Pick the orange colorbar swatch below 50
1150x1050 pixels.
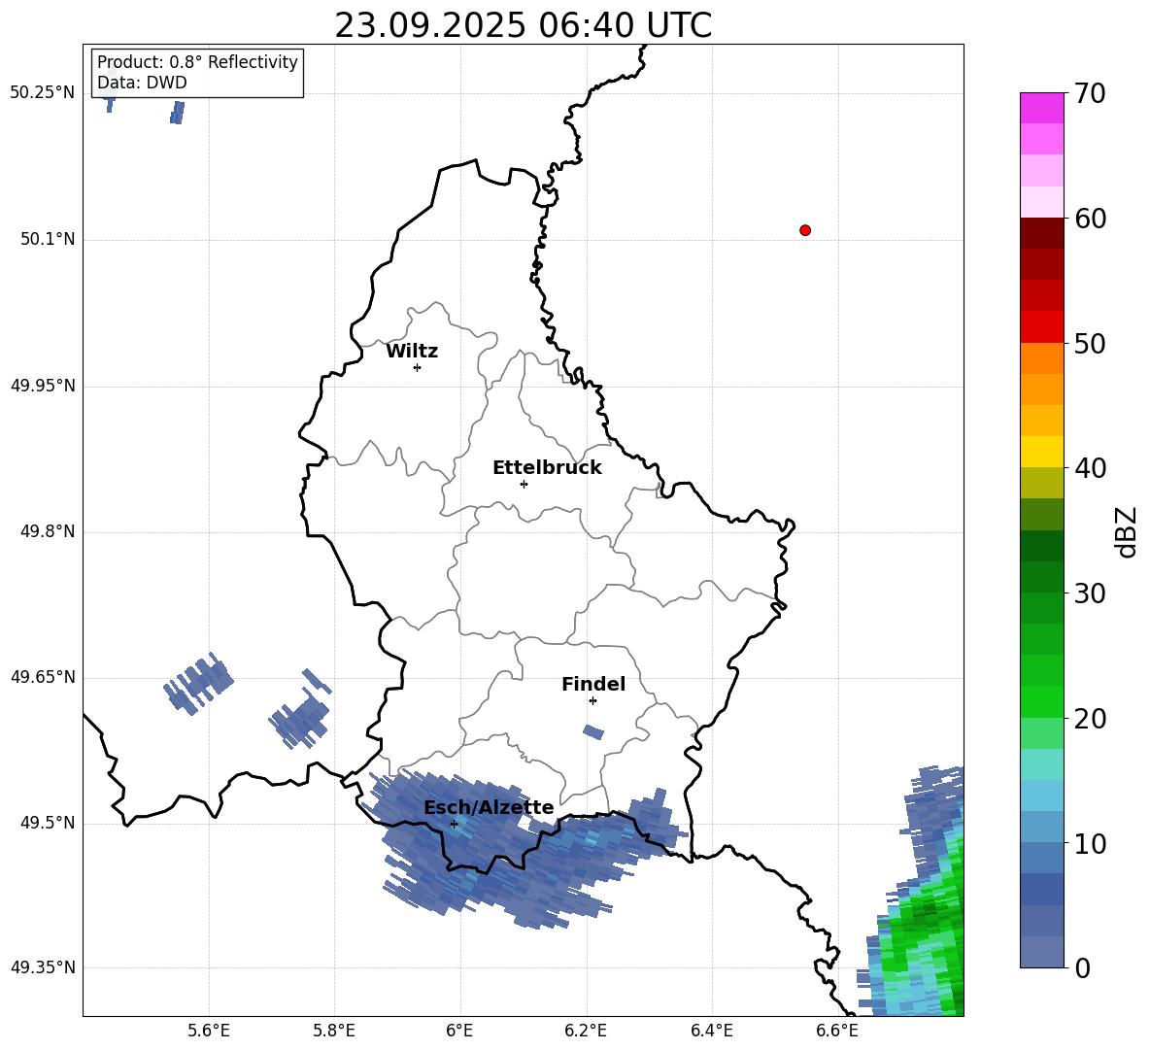click(1041, 358)
